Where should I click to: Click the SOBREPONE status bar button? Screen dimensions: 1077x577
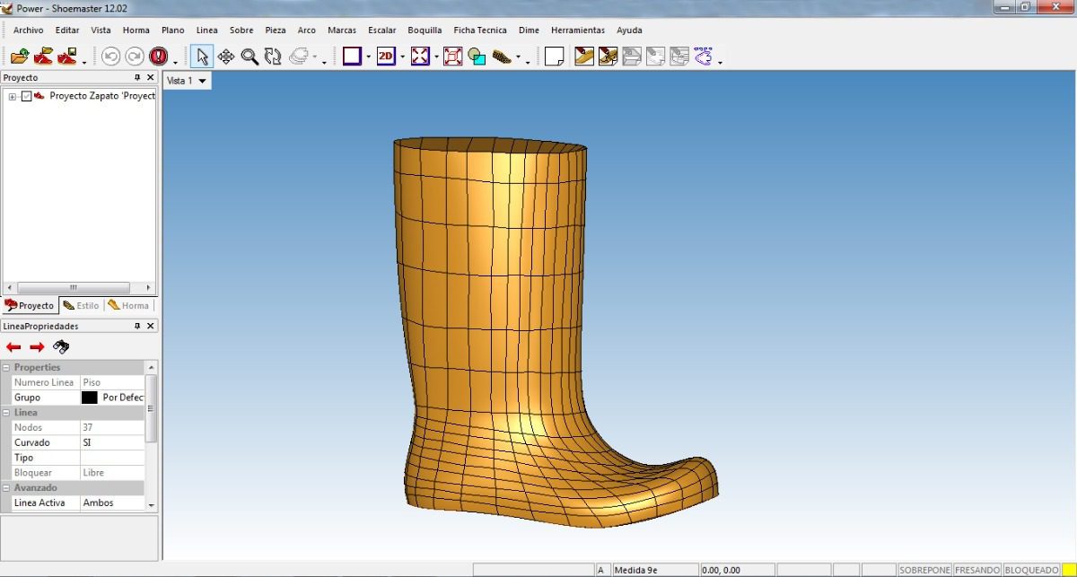pyautogui.click(x=924, y=570)
